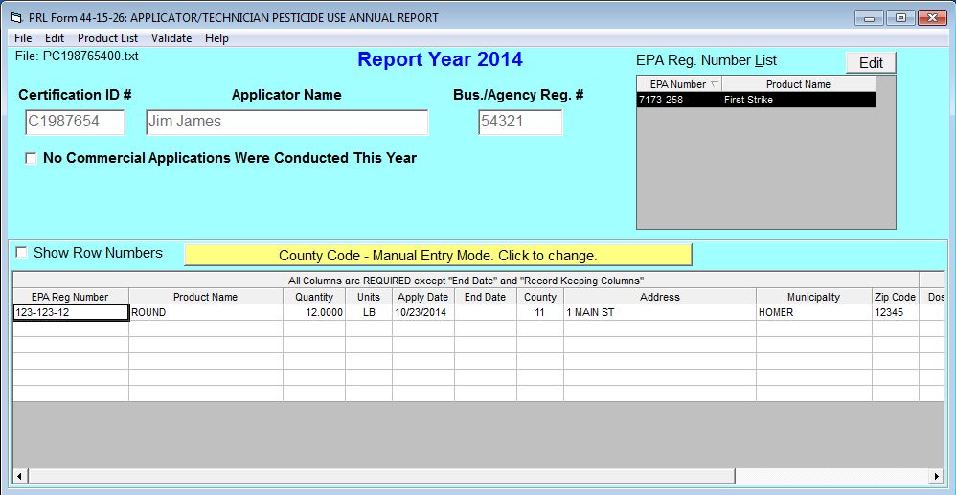Check No Commercial Applications Were Conducted checkbox
Screen dimensions: 956x495
32,159
